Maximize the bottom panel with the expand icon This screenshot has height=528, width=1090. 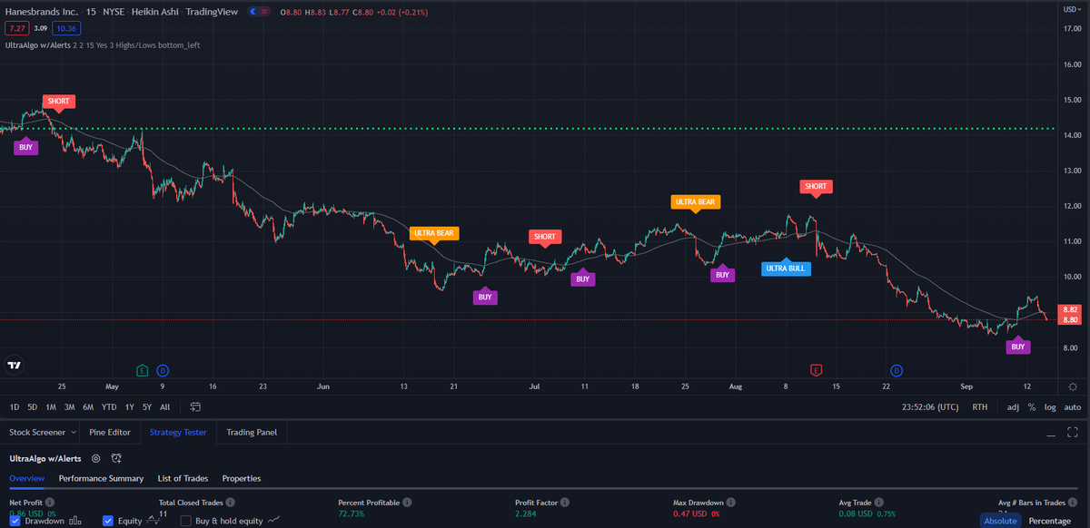pyautogui.click(x=1073, y=433)
